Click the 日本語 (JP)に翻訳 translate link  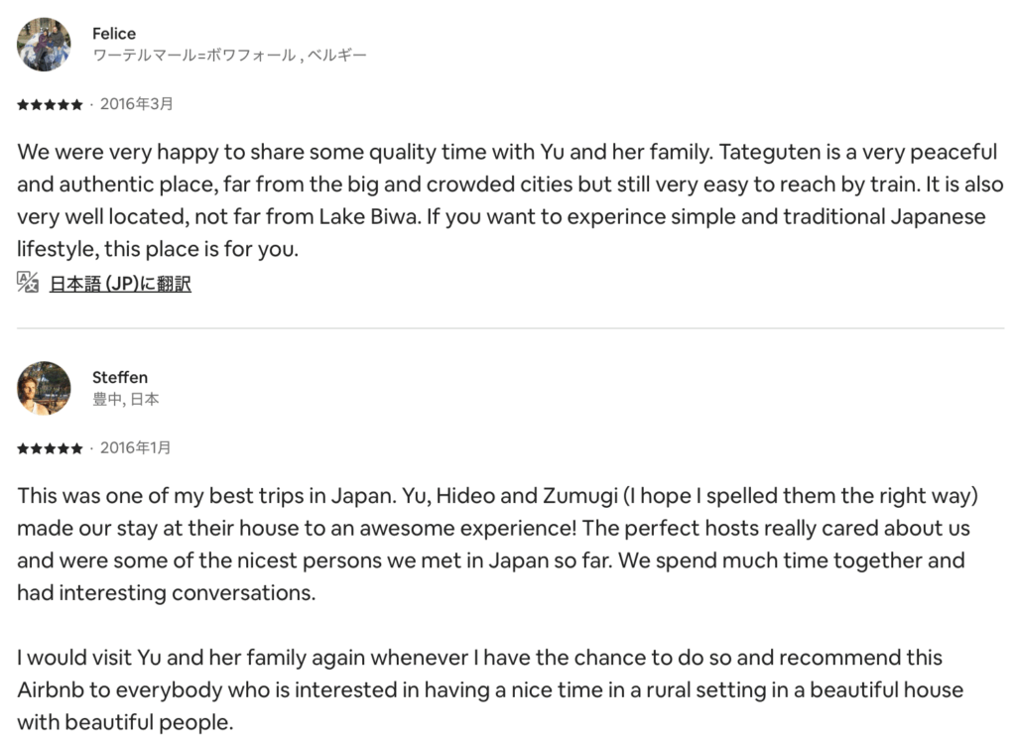120,284
